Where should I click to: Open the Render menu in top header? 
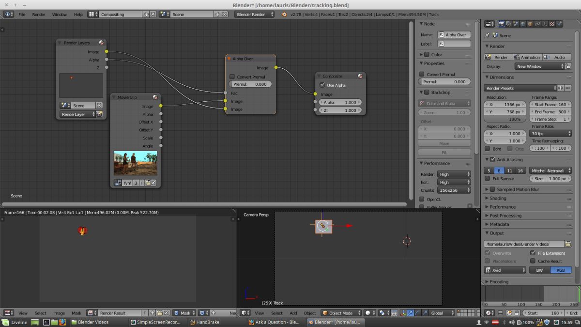[x=39, y=15]
